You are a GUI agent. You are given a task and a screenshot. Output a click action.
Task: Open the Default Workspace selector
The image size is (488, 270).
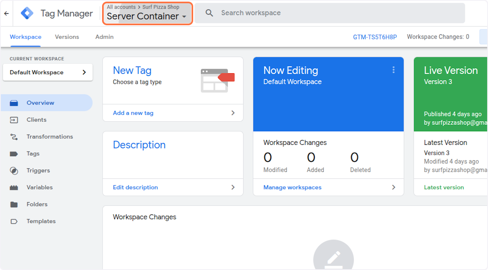[48, 72]
